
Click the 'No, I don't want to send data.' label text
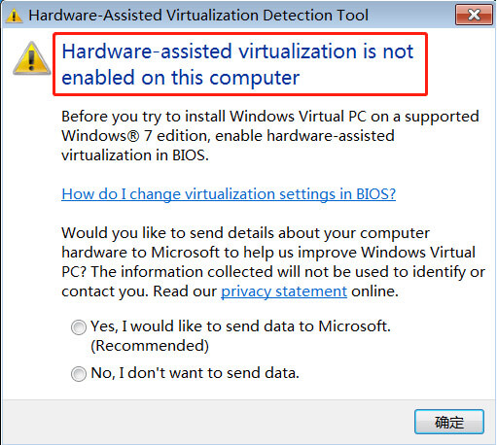pyautogui.click(x=195, y=373)
